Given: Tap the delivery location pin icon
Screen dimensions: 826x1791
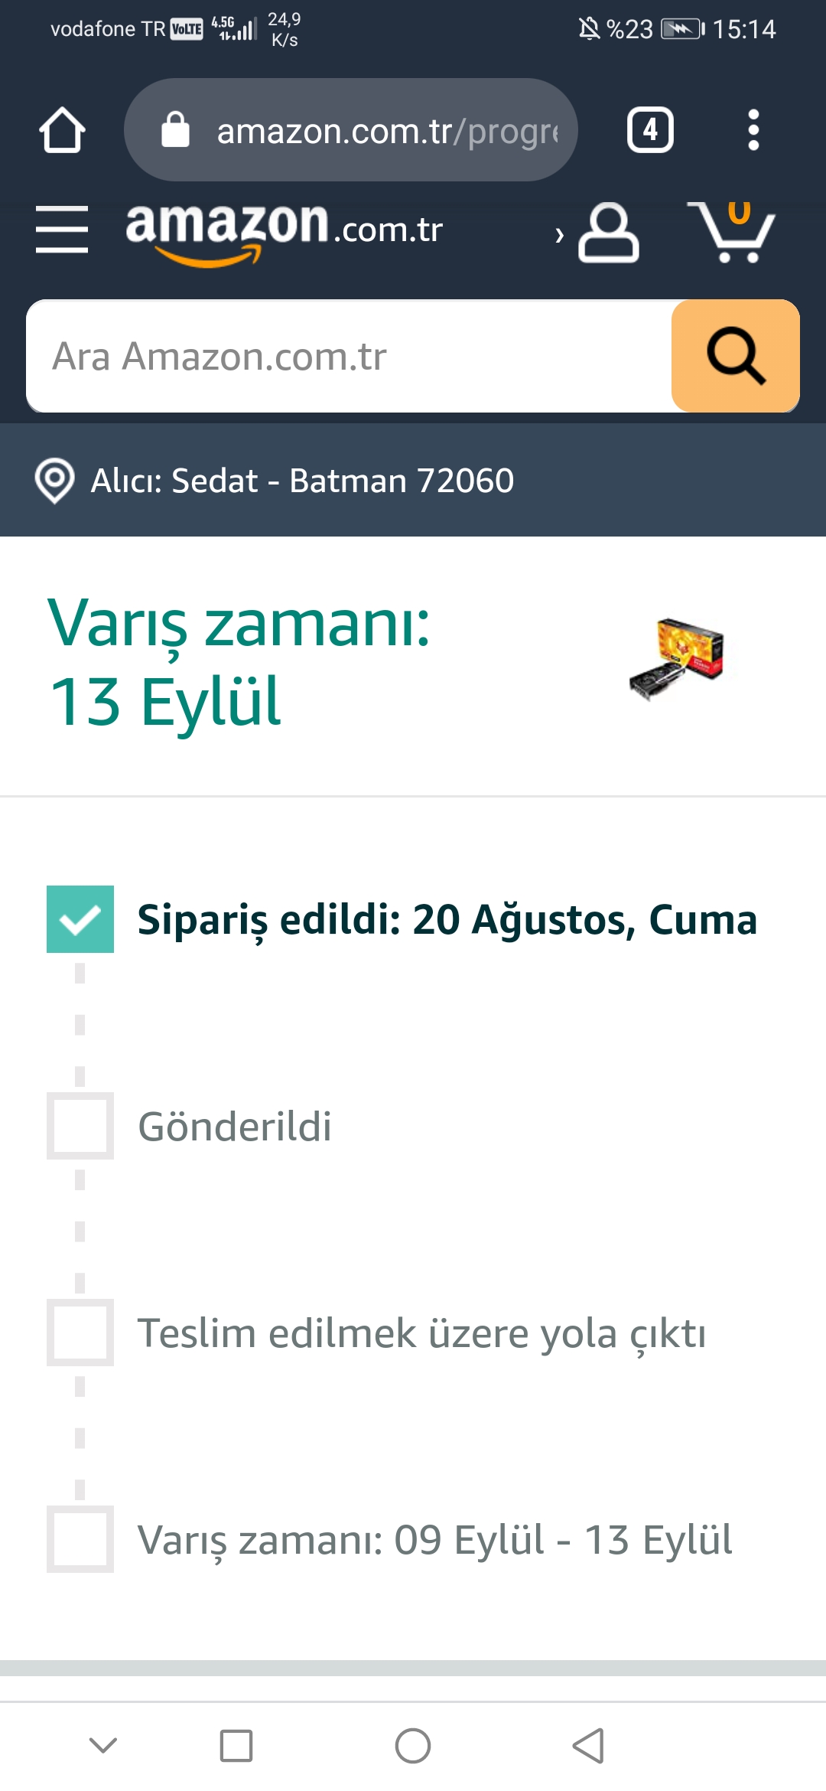Looking at the screenshot, I should pyautogui.click(x=55, y=481).
